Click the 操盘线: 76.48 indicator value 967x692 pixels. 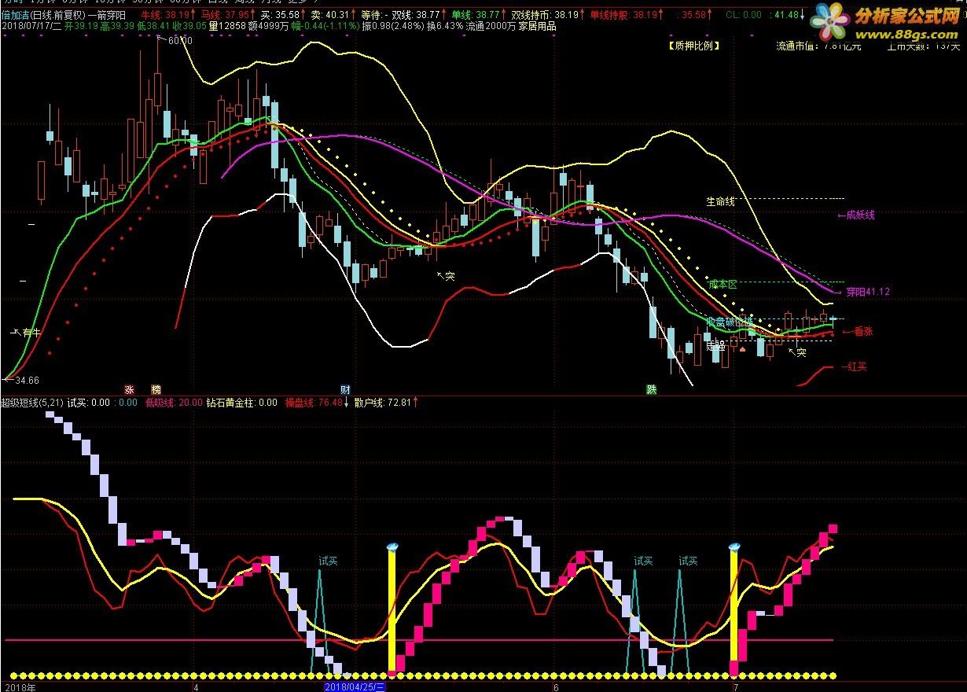pyautogui.click(x=314, y=403)
